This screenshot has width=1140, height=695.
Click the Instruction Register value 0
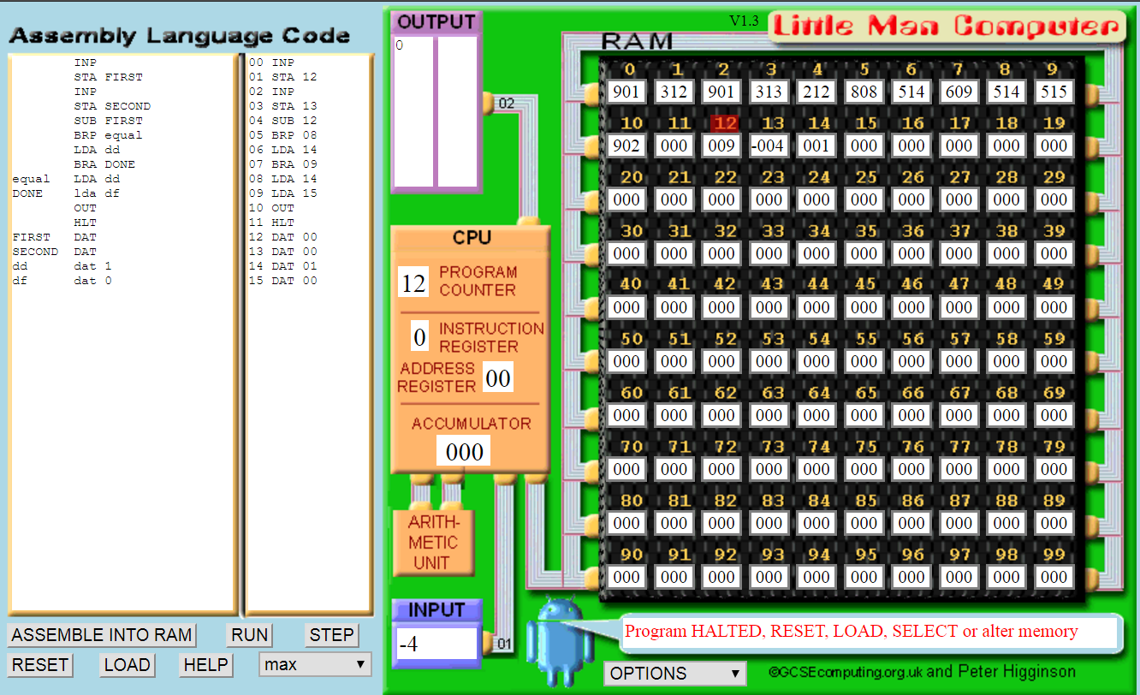click(419, 336)
